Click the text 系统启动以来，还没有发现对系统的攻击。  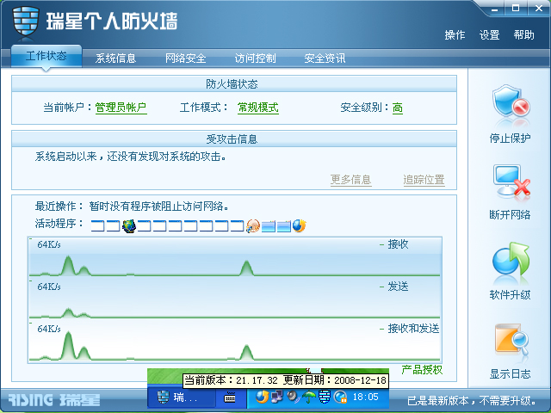coord(130,157)
